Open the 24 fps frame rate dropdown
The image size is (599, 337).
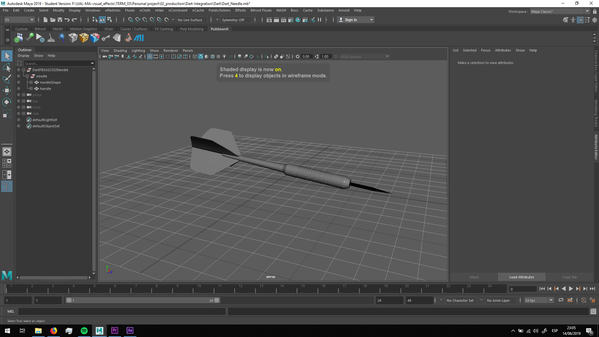click(x=551, y=300)
